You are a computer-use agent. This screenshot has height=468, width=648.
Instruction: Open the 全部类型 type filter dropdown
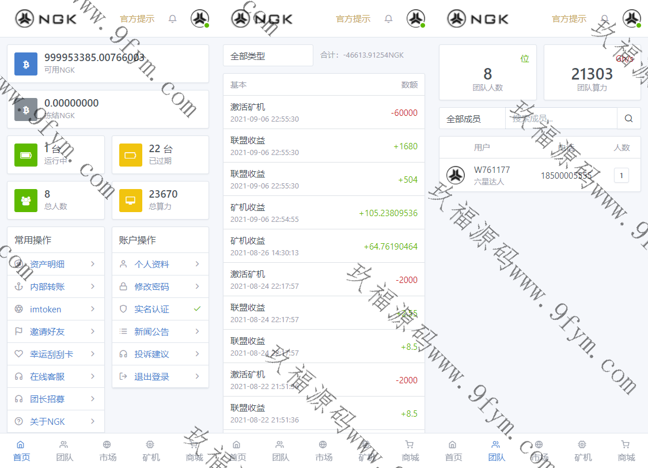coord(268,56)
